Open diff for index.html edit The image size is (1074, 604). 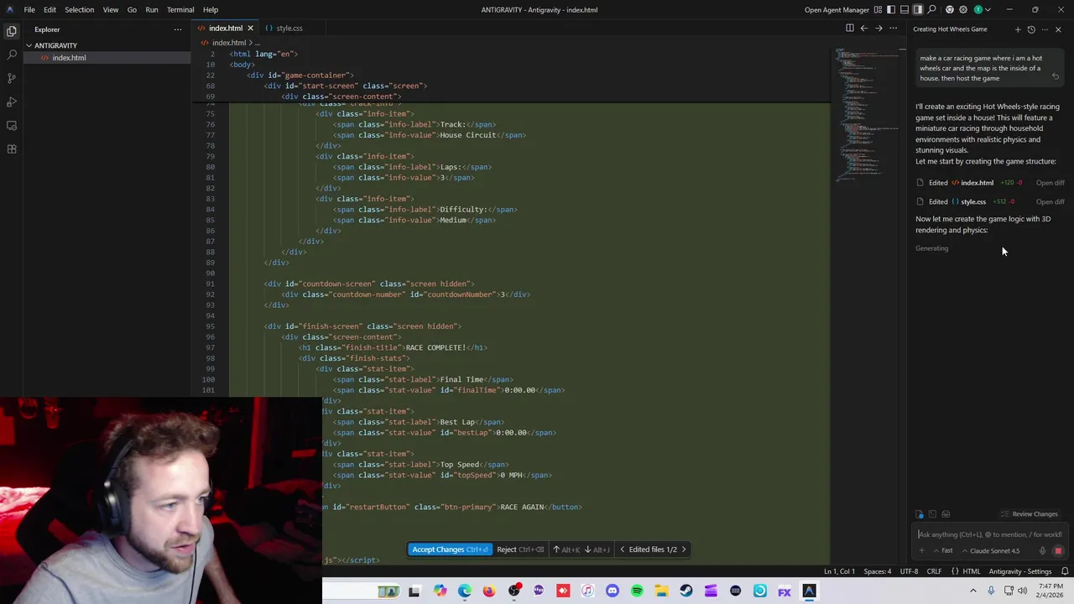tap(1050, 183)
